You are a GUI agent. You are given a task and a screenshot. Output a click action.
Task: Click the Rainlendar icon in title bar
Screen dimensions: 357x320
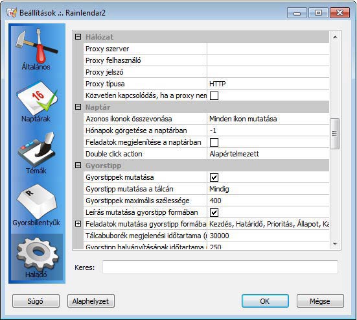point(12,13)
